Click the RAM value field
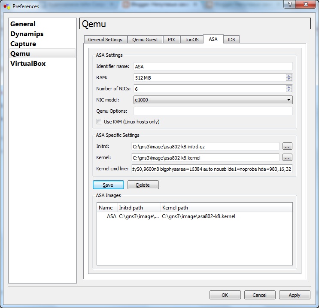Image resolution: width=319 pixels, height=308 pixels. click(x=210, y=78)
